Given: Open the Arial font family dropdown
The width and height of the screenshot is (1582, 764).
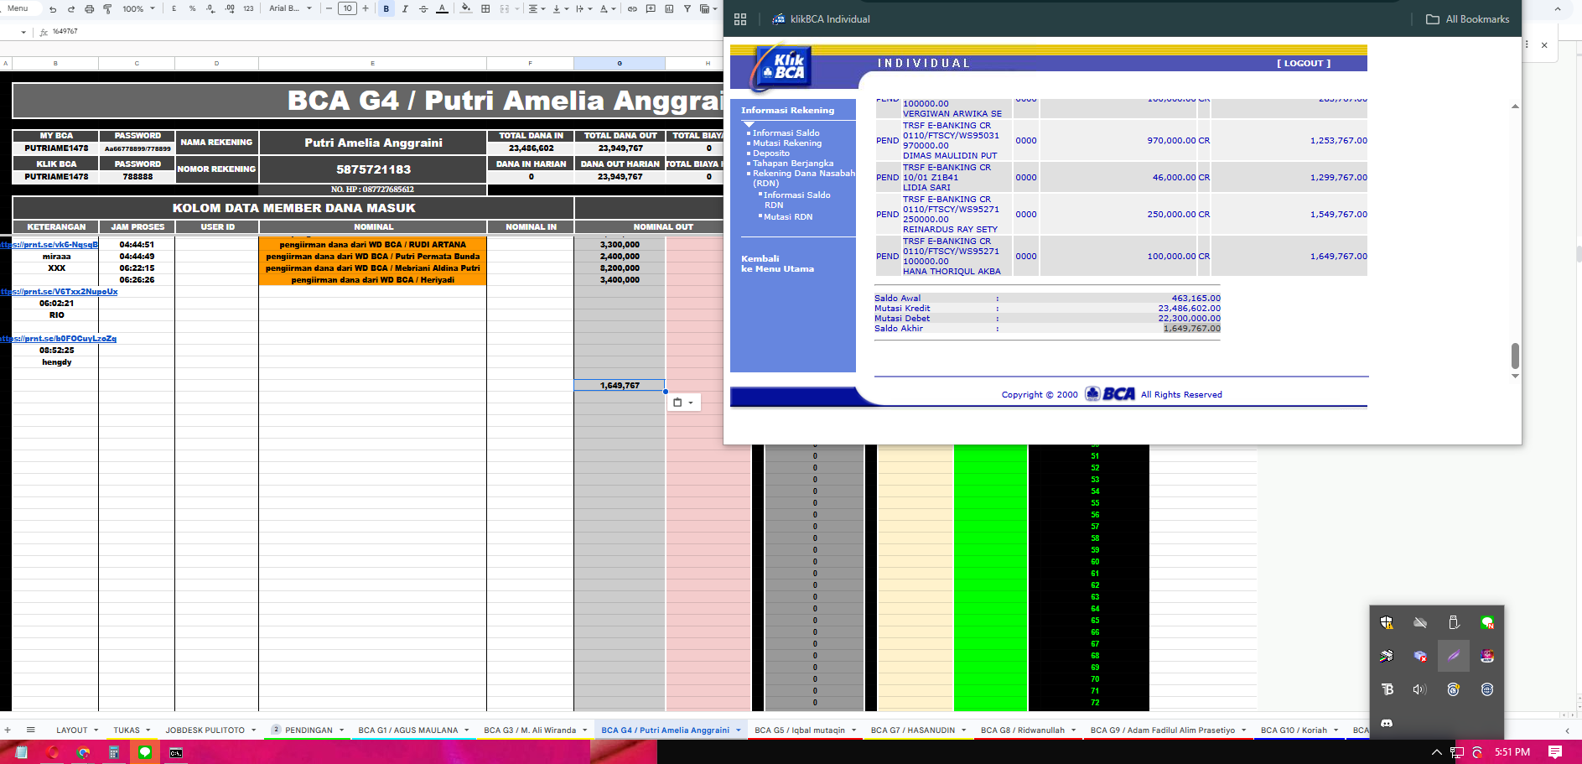Looking at the screenshot, I should (x=290, y=8).
